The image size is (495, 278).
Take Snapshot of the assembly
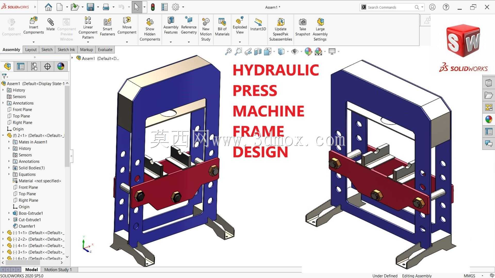click(303, 27)
